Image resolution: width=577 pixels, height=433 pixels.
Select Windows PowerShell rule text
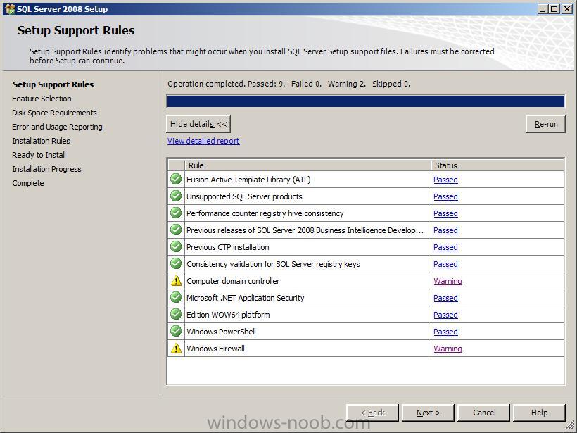[221, 332]
